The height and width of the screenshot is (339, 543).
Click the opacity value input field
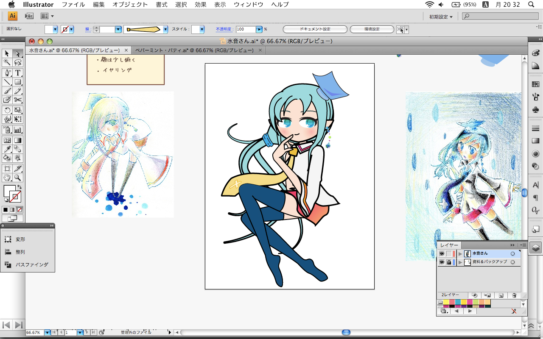(246, 29)
